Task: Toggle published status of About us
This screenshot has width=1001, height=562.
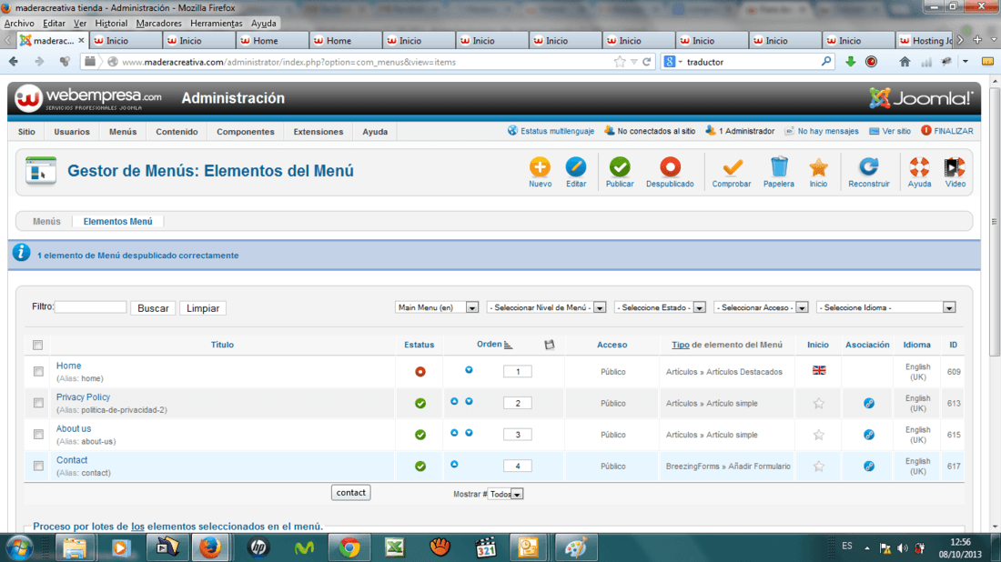Action: [420, 435]
